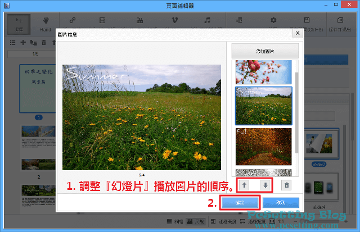Delete selected image with trash icon
This screenshot has height=232, width=360.
click(x=286, y=185)
